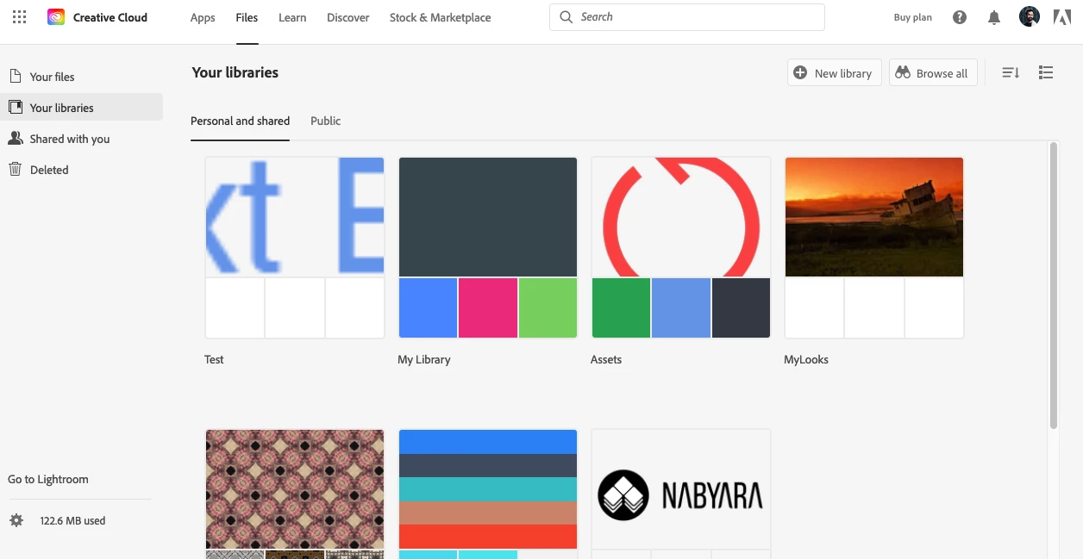Click light green swatch in My Library
Viewport: 1083px width, 559px height.
548,307
